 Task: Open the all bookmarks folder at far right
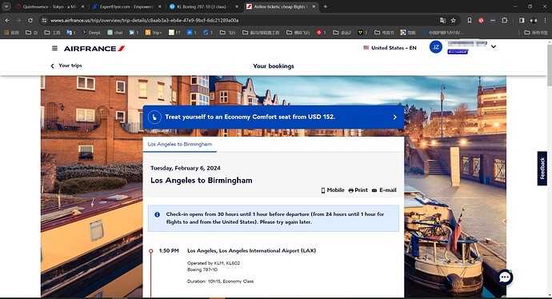536,32
